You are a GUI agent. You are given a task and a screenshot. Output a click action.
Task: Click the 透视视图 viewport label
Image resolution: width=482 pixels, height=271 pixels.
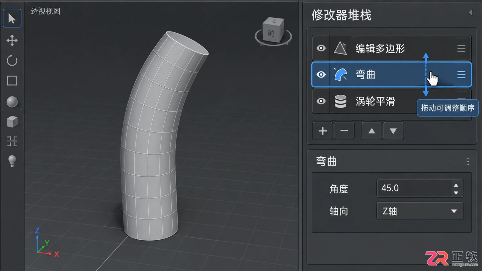(46, 11)
